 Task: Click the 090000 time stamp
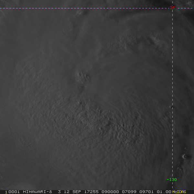coord(110,192)
